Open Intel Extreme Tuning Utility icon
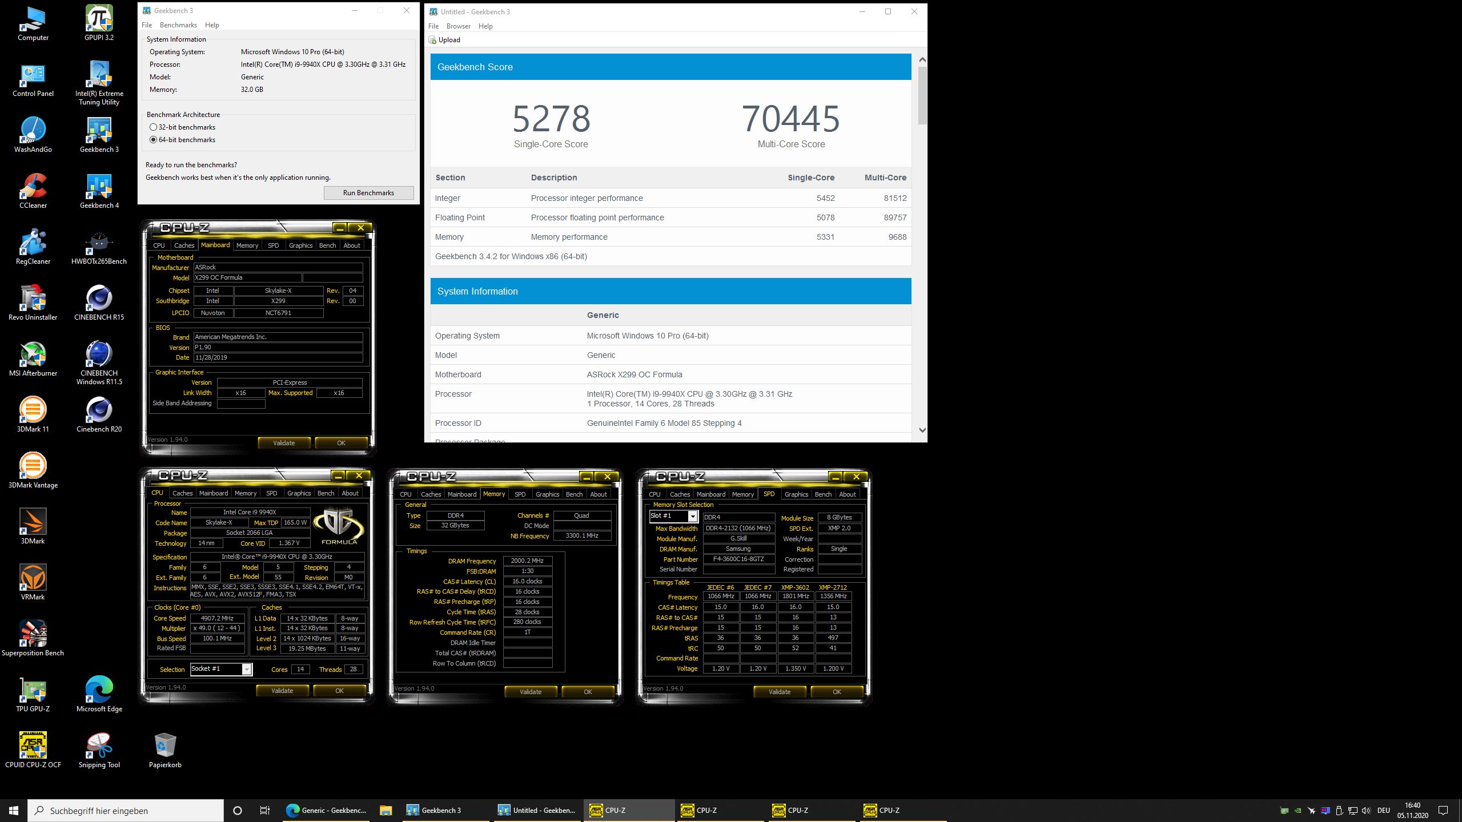Screen dimensions: 1462x822 coord(99,83)
